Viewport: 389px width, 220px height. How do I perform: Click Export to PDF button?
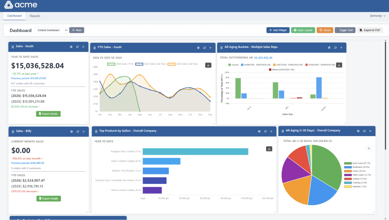(370, 30)
